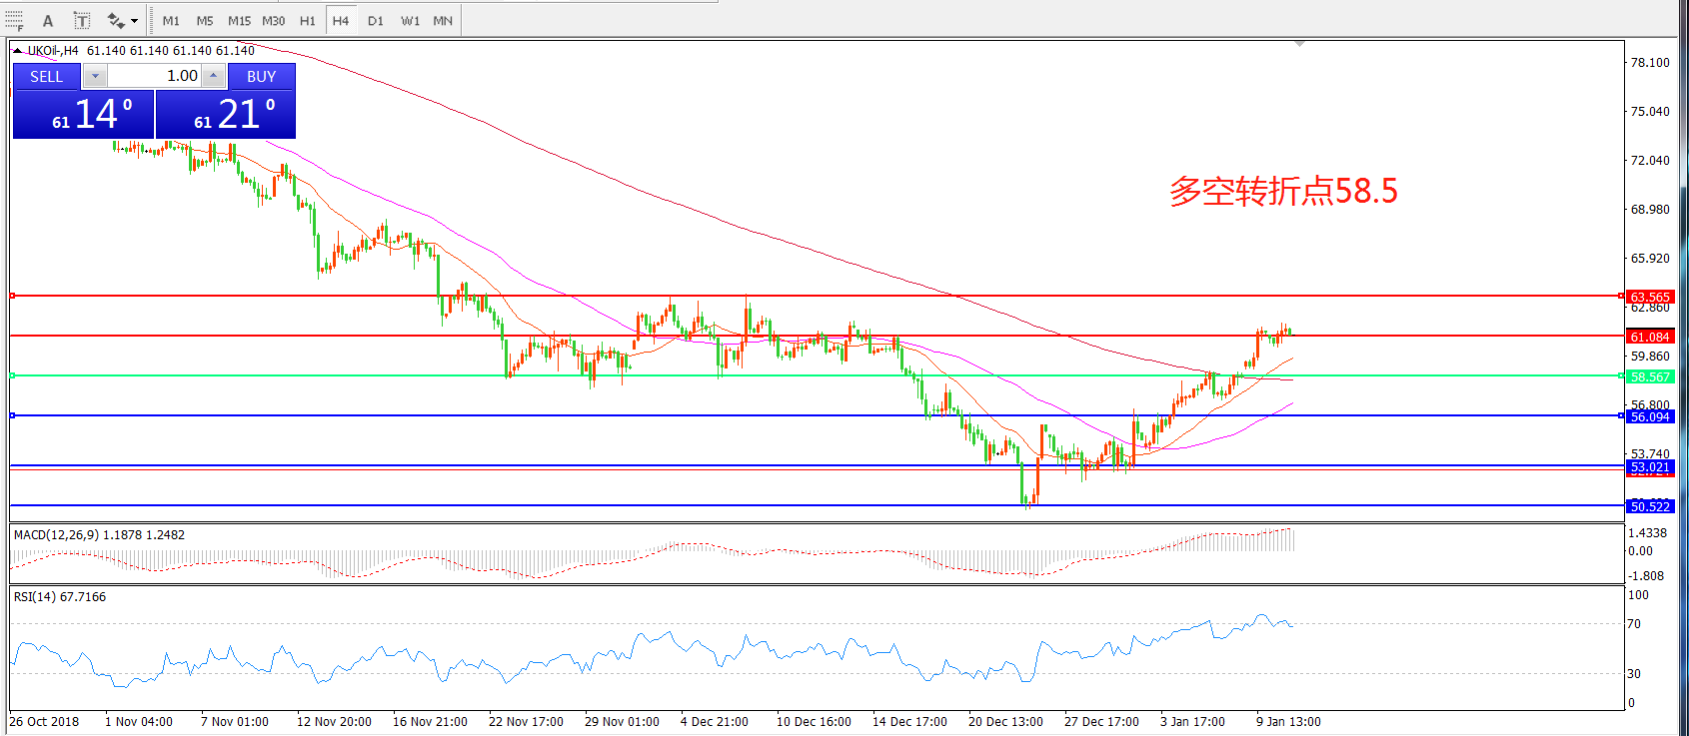Collapse the One Click Trading panel triangle

pyautogui.click(x=17, y=50)
